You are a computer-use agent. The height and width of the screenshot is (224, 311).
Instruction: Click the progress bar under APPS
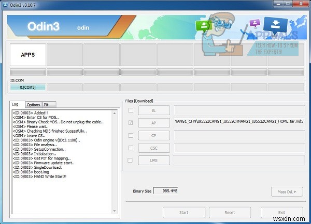pos(28,72)
